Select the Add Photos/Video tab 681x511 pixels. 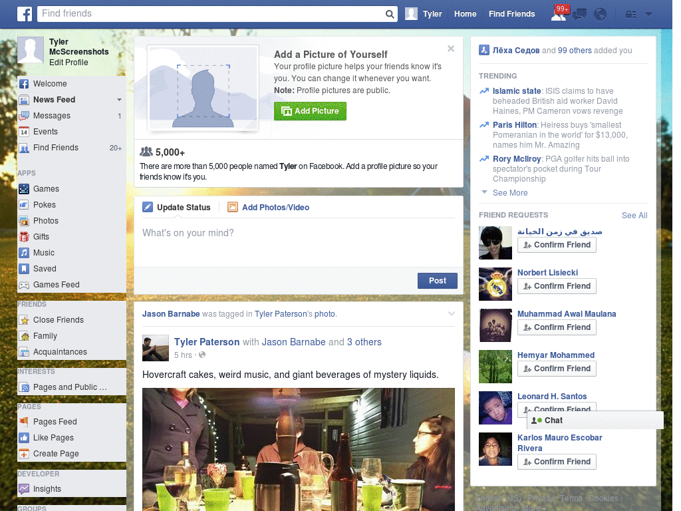click(x=269, y=208)
